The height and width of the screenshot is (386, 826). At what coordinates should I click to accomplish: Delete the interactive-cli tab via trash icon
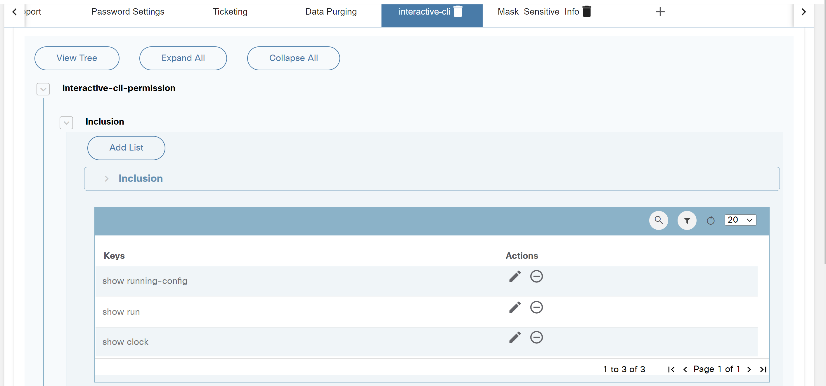(x=458, y=12)
